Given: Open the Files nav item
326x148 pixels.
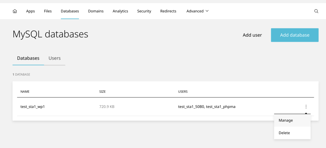Looking at the screenshot, I should [48, 11].
